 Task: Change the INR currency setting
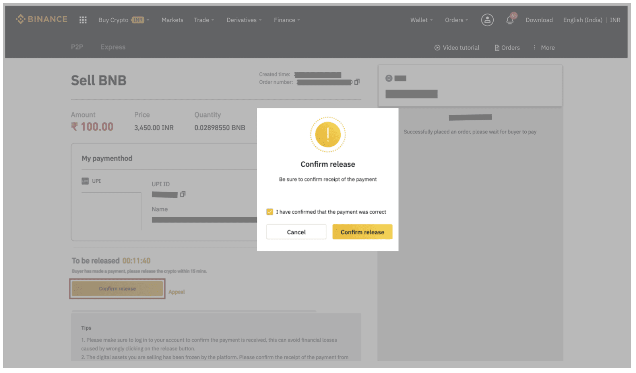615,20
